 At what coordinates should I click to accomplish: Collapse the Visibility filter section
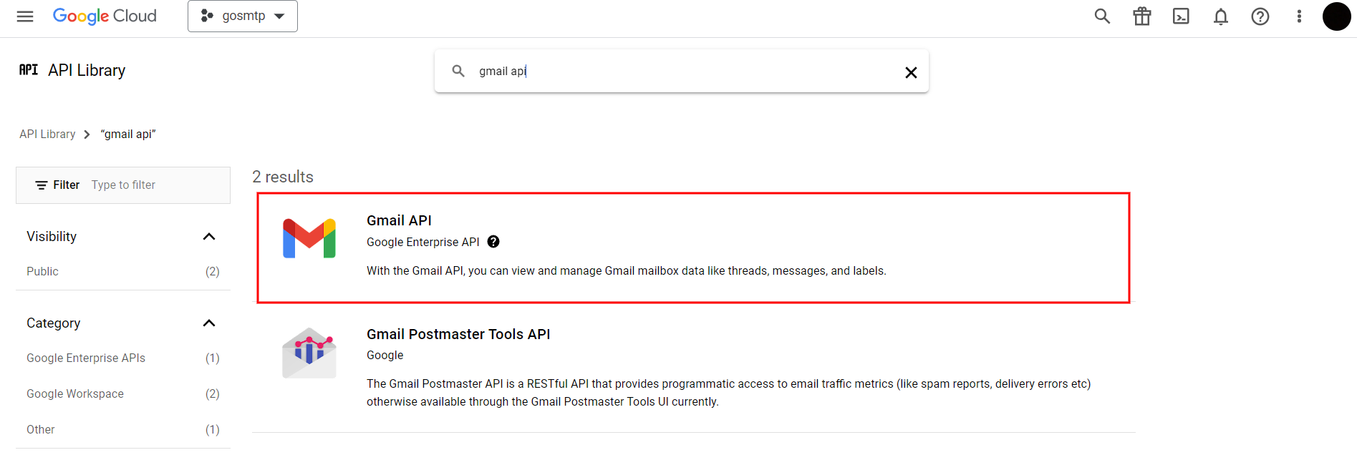pos(209,236)
